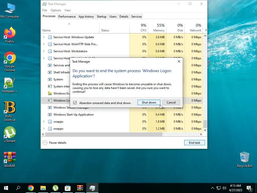Open Notepad++ desktop shortcut
The image size is (257, 193).
[x=10, y=85]
